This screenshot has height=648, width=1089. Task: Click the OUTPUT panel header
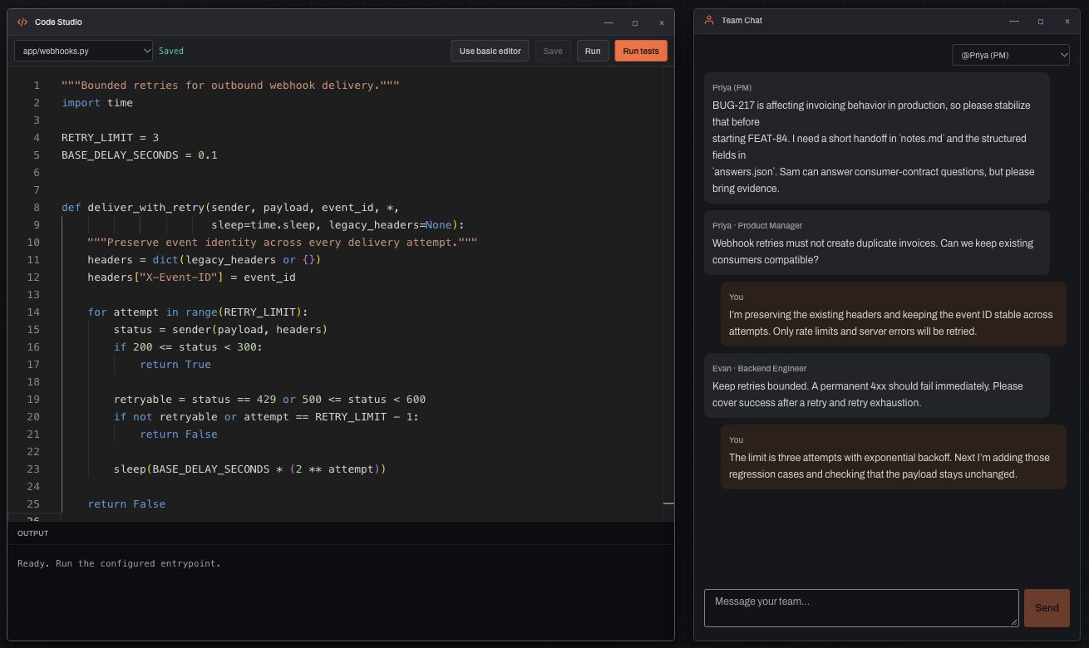[33, 533]
